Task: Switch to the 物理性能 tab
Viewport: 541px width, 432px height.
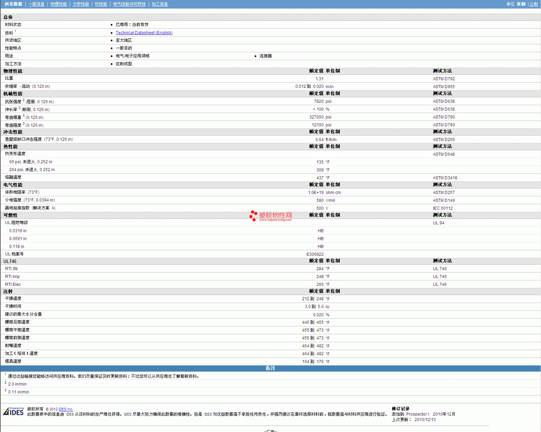Action: coord(58,4)
